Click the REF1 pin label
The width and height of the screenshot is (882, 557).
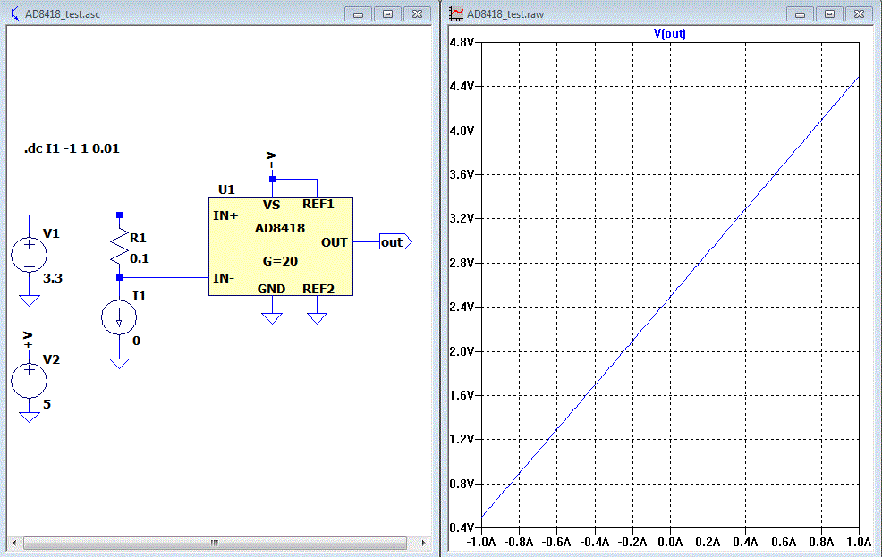pos(318,204)
